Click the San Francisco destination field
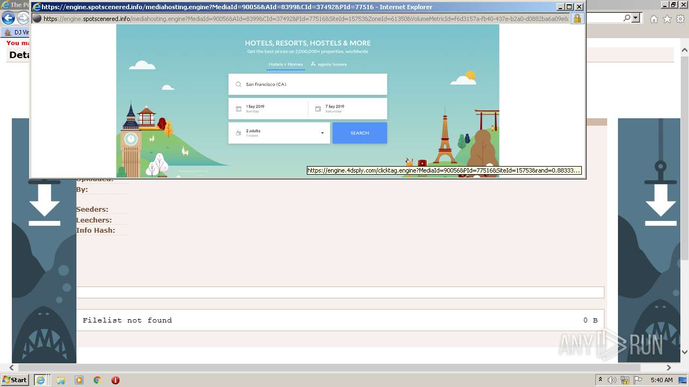Screen dimensions: 689x387 307,84
